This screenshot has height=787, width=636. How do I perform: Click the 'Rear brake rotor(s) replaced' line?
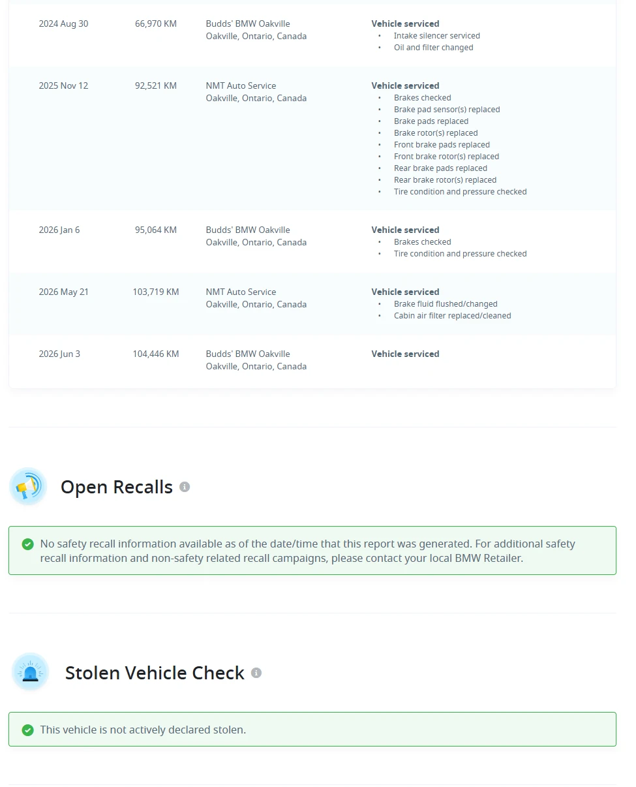[x=445, y=180]
